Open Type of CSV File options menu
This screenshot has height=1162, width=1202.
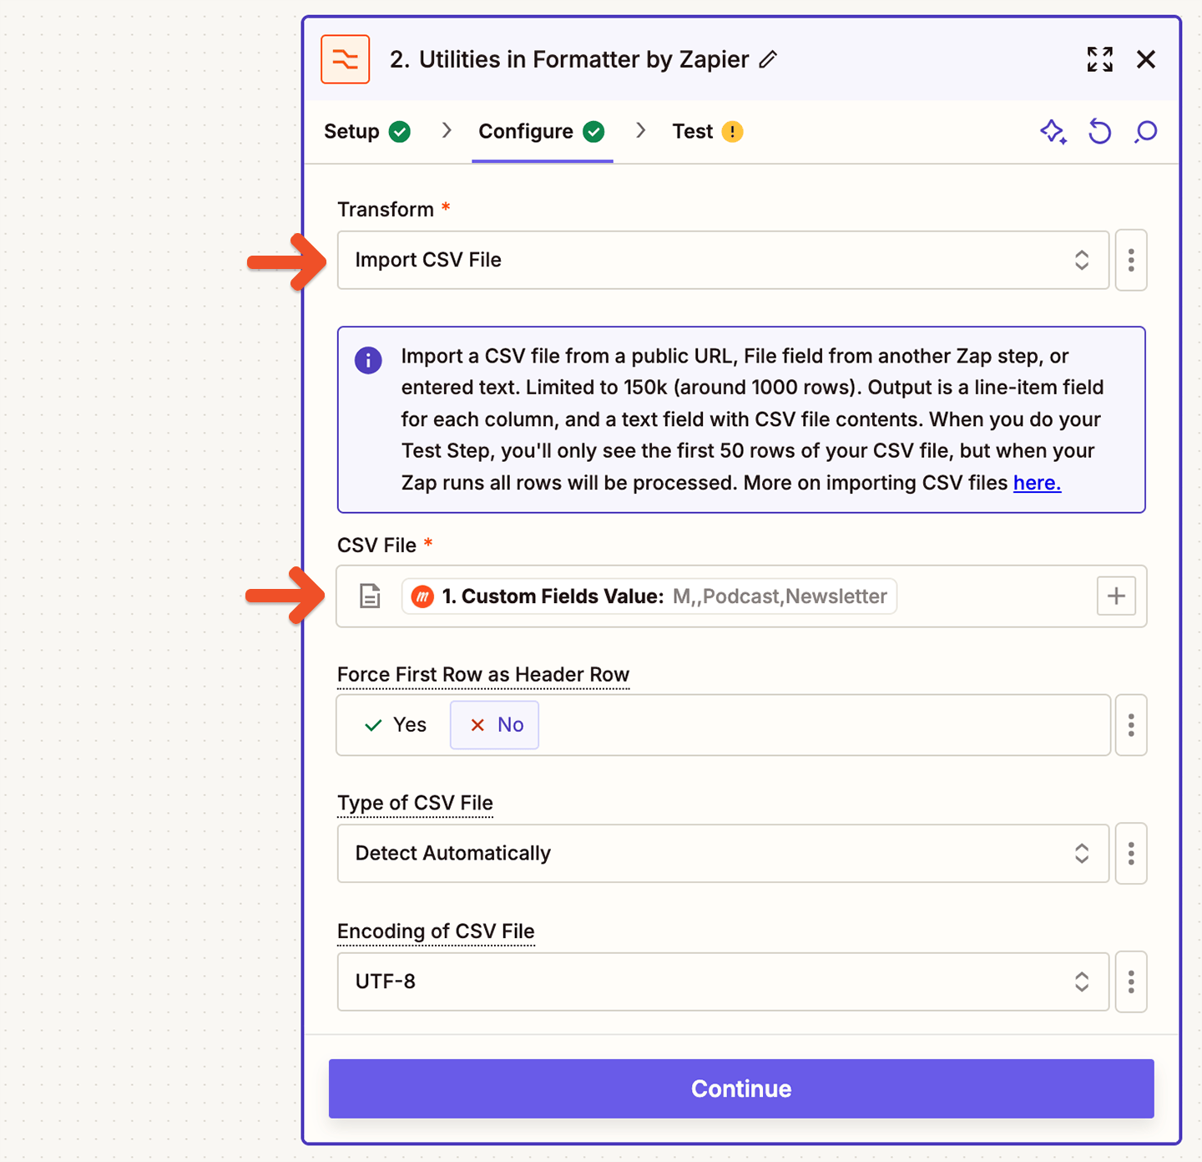click(x=1131, y=853)
